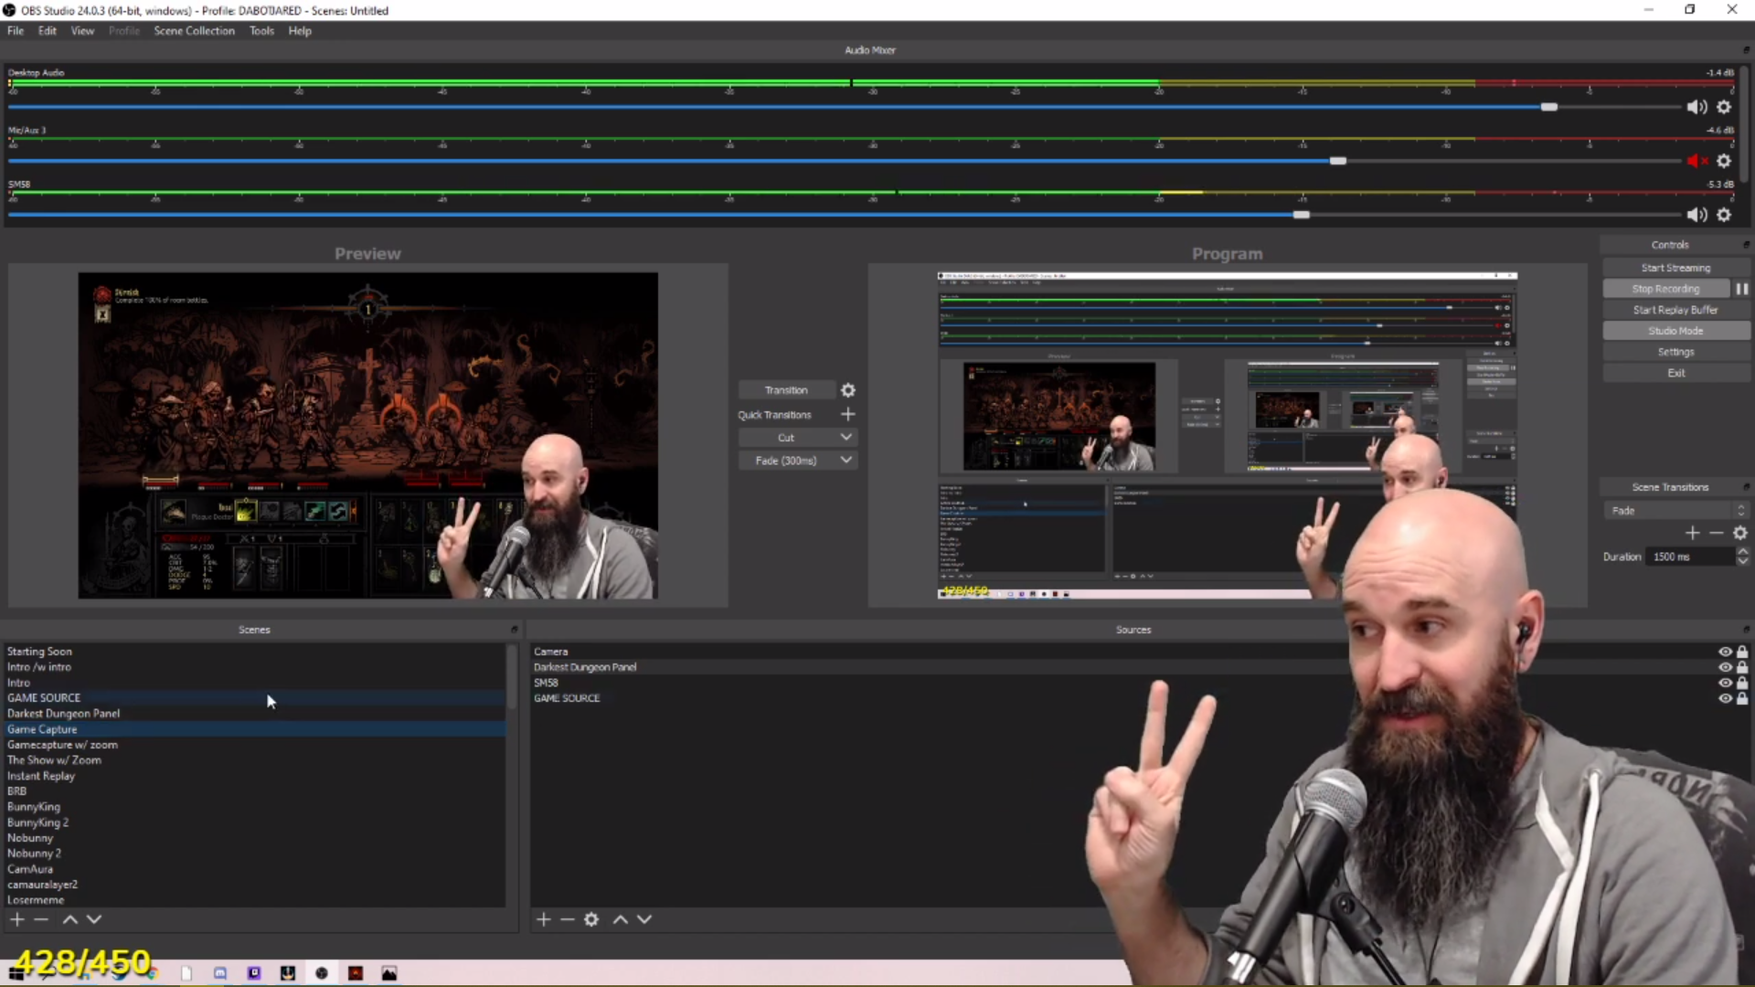Open the Tools menu
Image resolution: width=1755 pixels, height=987 pixels.
pyautogui.click(x=261, y=31)
